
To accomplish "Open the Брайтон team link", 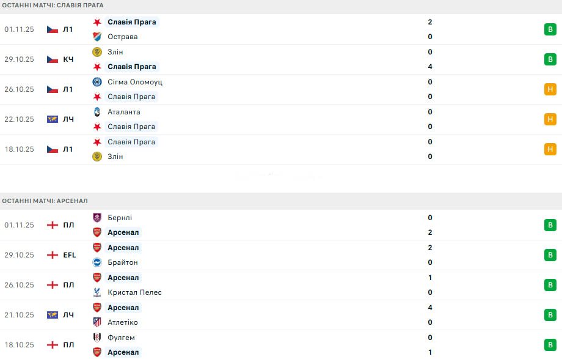I will (x=123, y=262).
